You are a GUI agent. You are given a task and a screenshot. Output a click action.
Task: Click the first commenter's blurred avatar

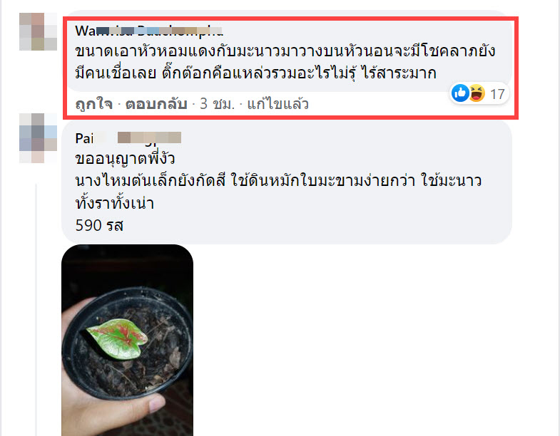coord(38,31)
